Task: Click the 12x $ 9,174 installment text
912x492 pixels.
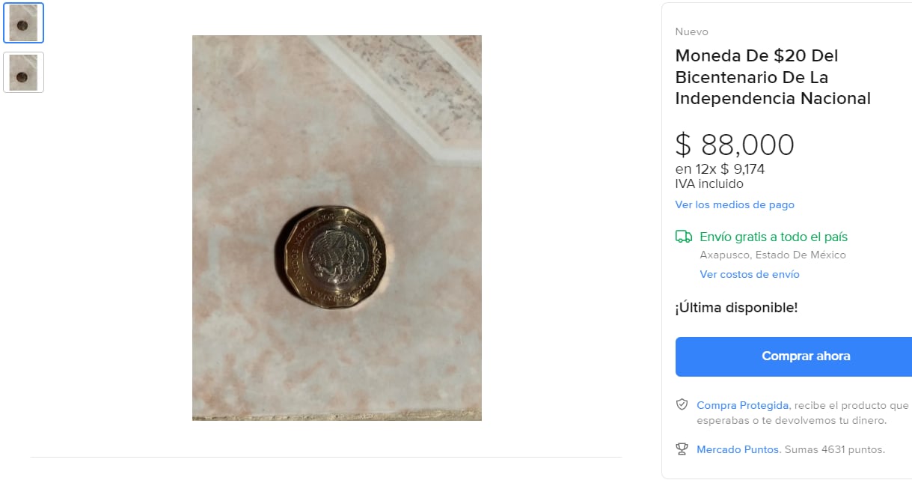Action: 720,168
